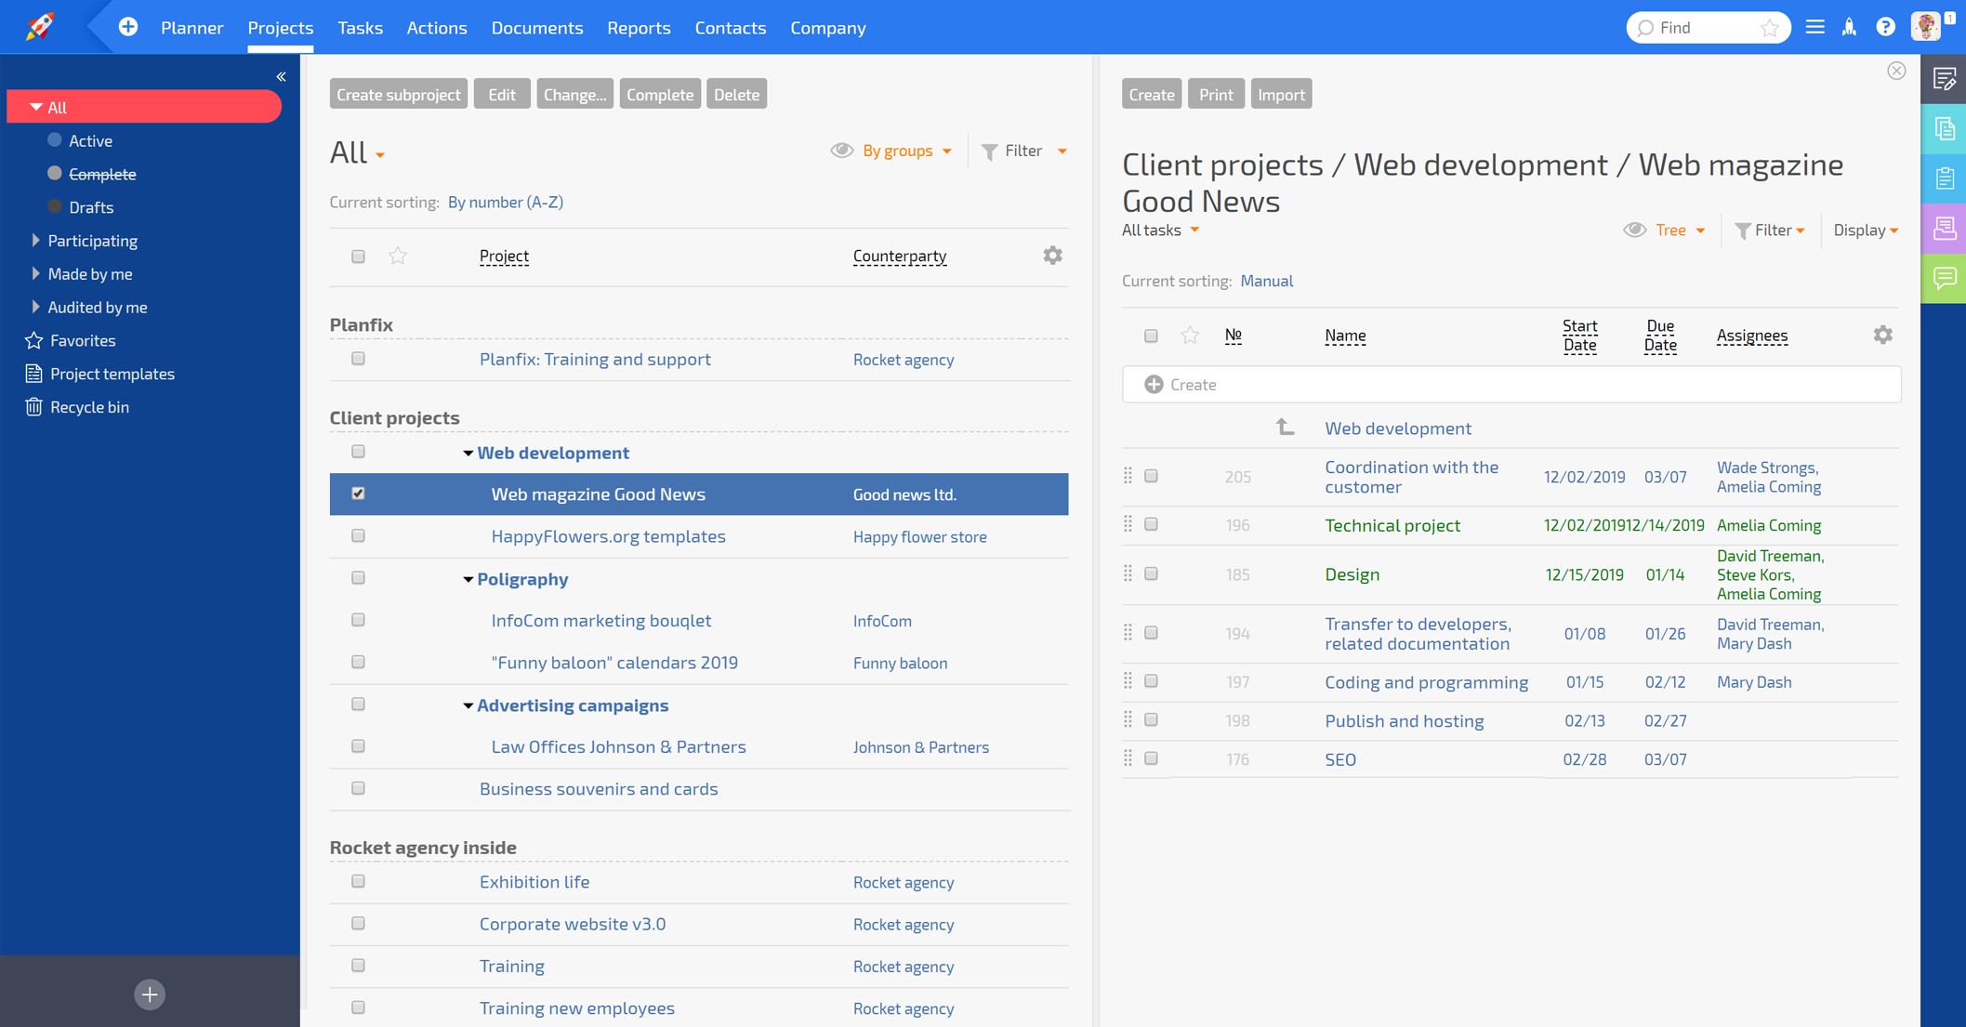Open the All tasks dropdown filter
1966x1027 pixels.
coord(1161,230)
